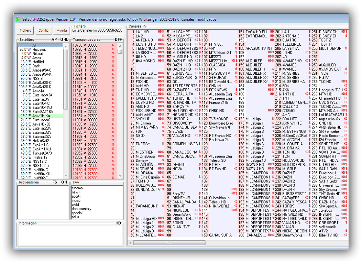This screenshot has height=263, width=362.
Task: Click inside the Información panel
Action: coord(70,235)
